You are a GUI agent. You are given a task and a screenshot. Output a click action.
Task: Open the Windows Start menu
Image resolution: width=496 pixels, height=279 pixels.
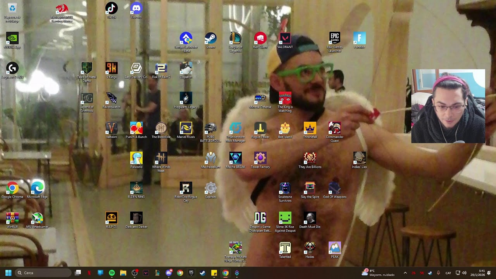click(8, 273)
